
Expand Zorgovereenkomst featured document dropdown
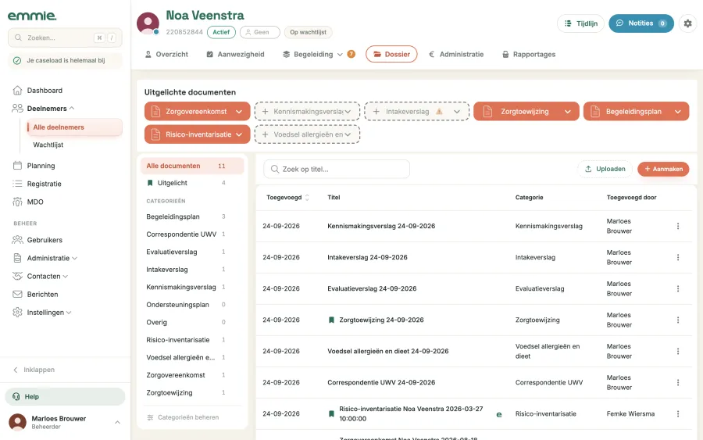(x=239, y=111)
